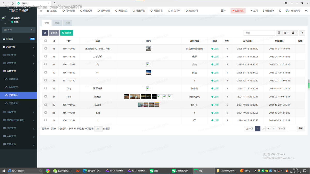
Task: Tick the checkbox for row Id 28
Action: [46, 88]
